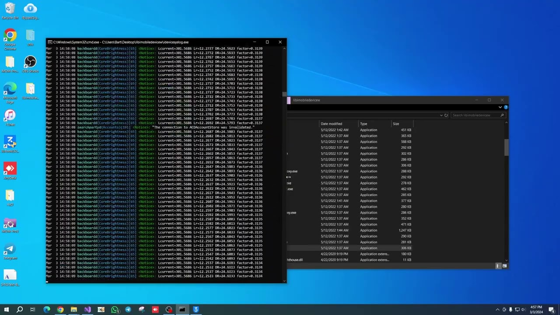Launch iMDM-Pro3 desktop shortcut

pos(10,224)
